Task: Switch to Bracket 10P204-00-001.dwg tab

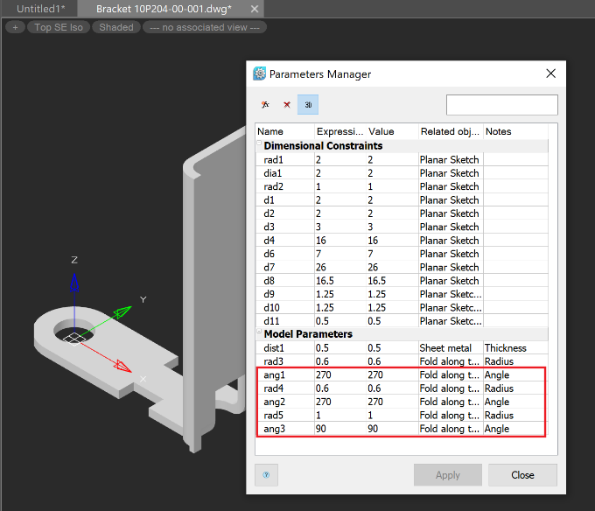Action: point(163,8)
